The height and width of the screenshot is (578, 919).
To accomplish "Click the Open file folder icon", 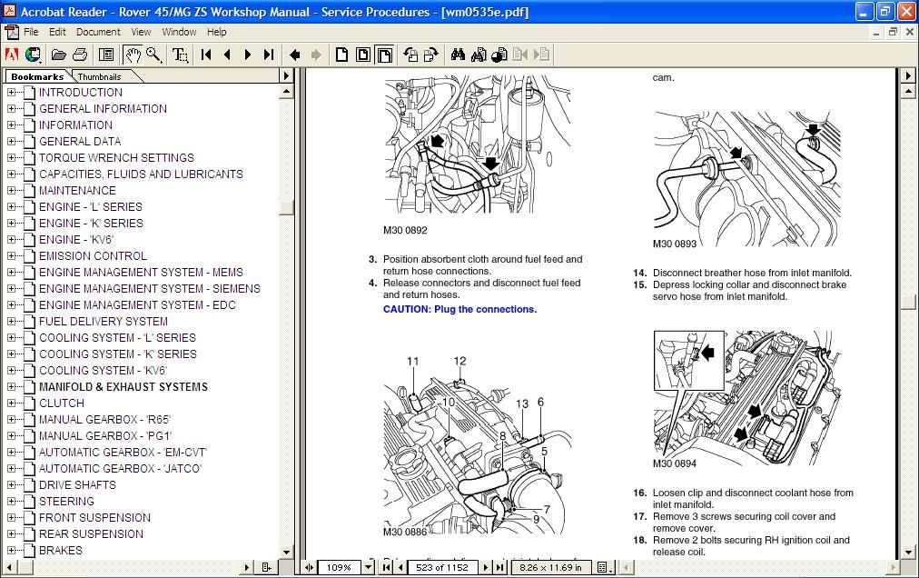I will click(59, 55).
